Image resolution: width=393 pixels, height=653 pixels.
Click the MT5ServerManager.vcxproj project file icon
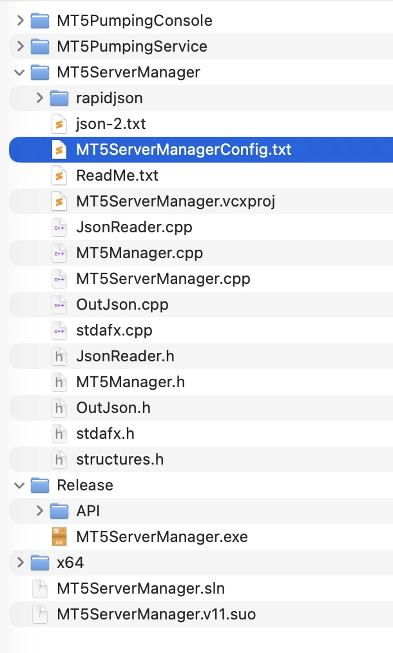pyautogui.click(x=59, y=201)
